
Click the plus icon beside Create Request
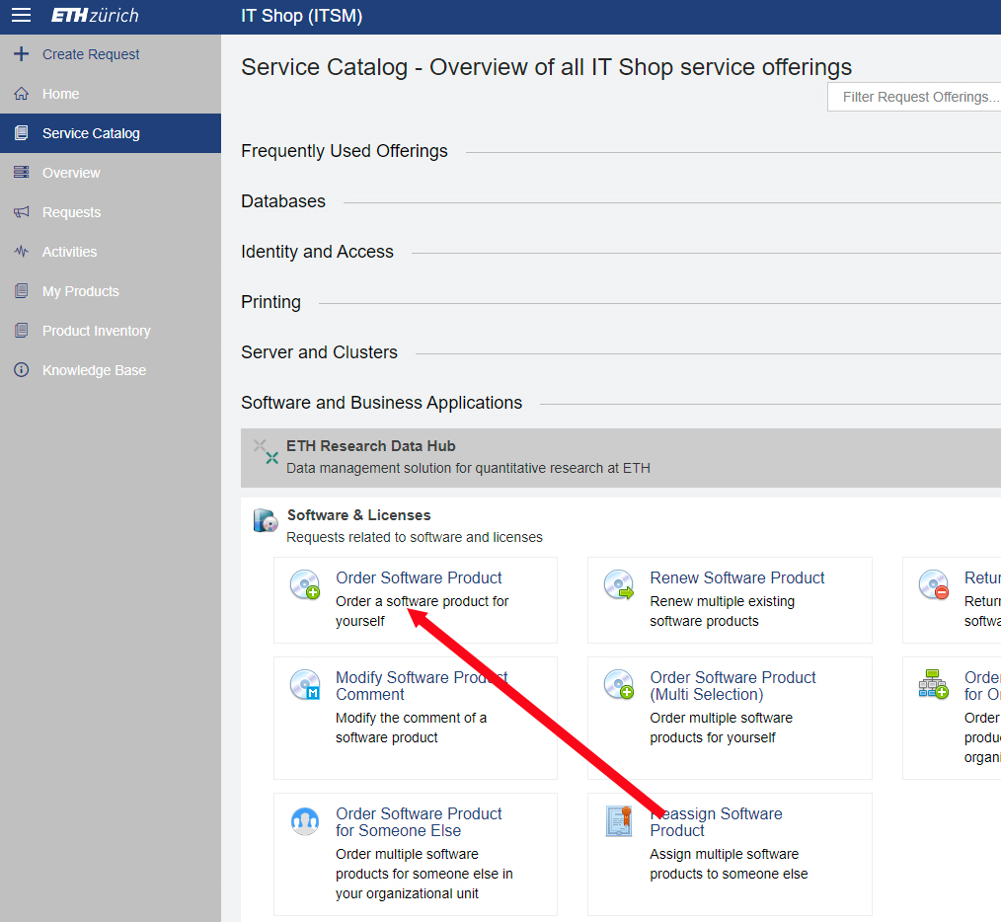coord(21,54)
